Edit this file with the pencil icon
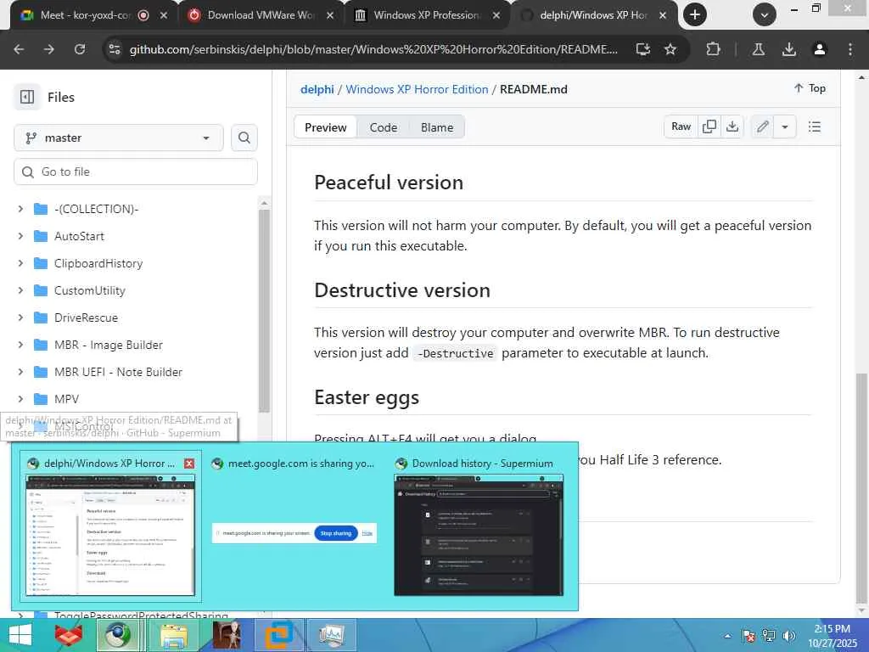This screenshot has width=869, height=652. point(763,127)
